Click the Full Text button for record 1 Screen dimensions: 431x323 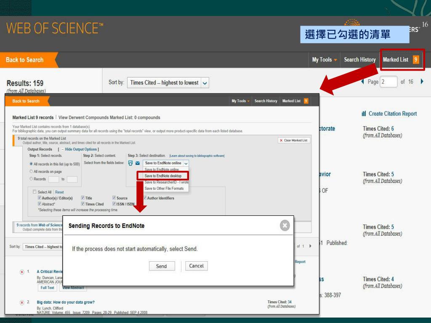47,288
